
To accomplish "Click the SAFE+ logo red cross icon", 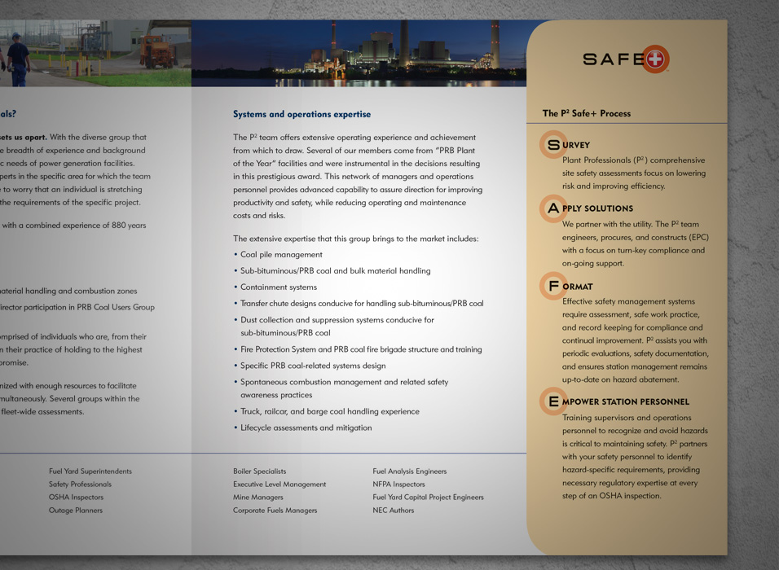I will (655, 59).
